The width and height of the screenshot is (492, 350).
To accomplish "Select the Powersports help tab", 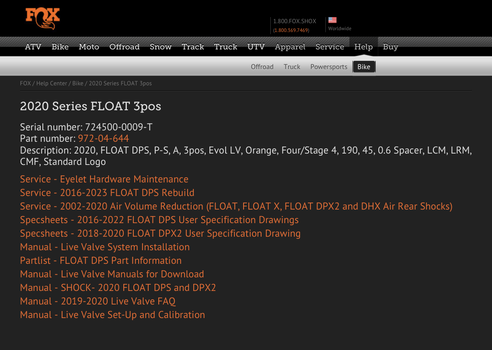I will 328,67.
